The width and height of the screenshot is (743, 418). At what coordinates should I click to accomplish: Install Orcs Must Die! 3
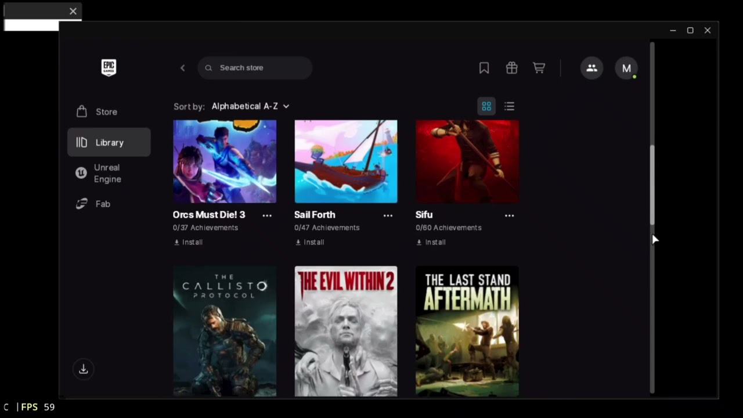tap(188, 242)
